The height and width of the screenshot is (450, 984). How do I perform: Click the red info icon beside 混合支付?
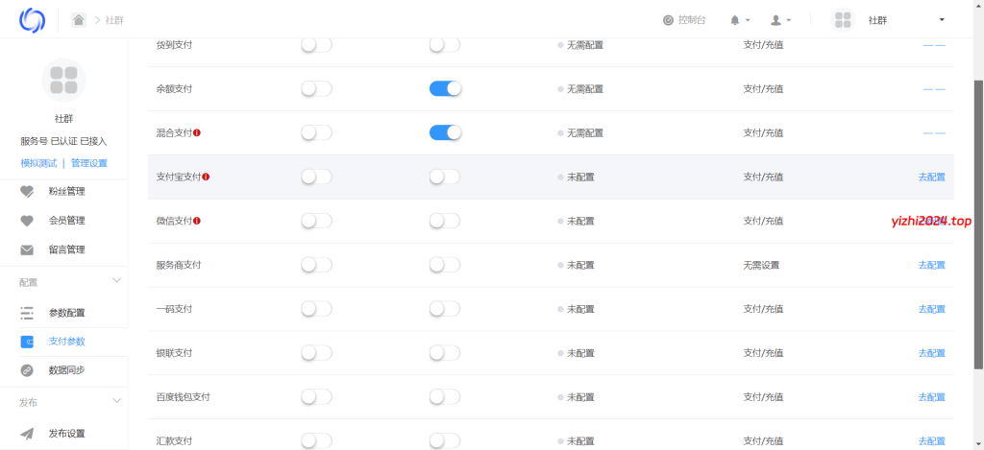197,132
